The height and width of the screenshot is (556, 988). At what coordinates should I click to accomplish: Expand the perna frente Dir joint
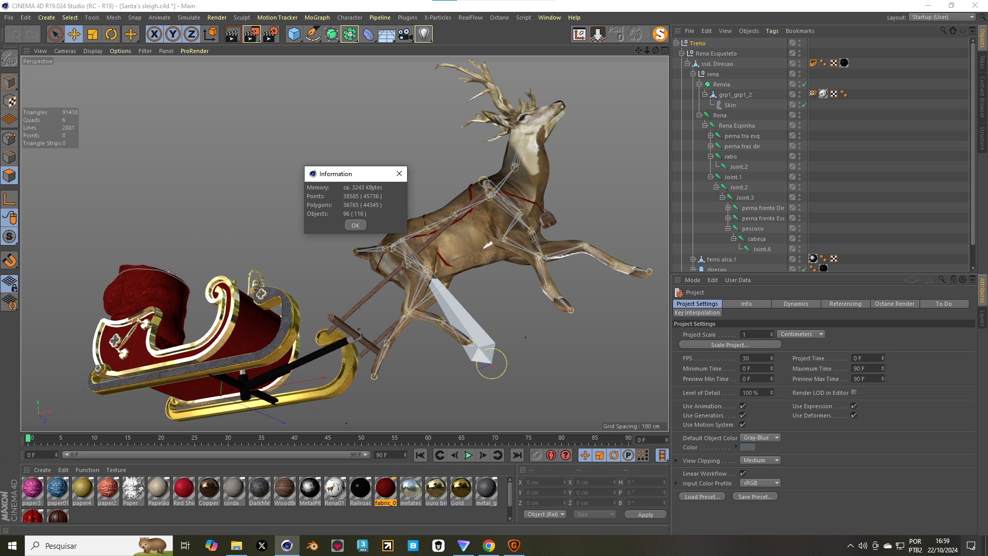[728, 208]
